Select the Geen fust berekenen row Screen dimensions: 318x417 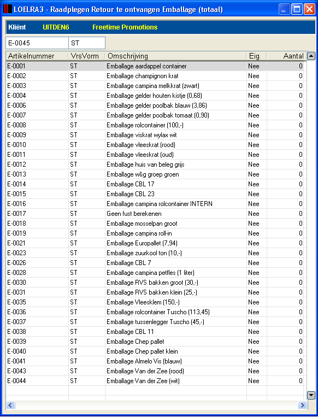(x=155, y=214)
